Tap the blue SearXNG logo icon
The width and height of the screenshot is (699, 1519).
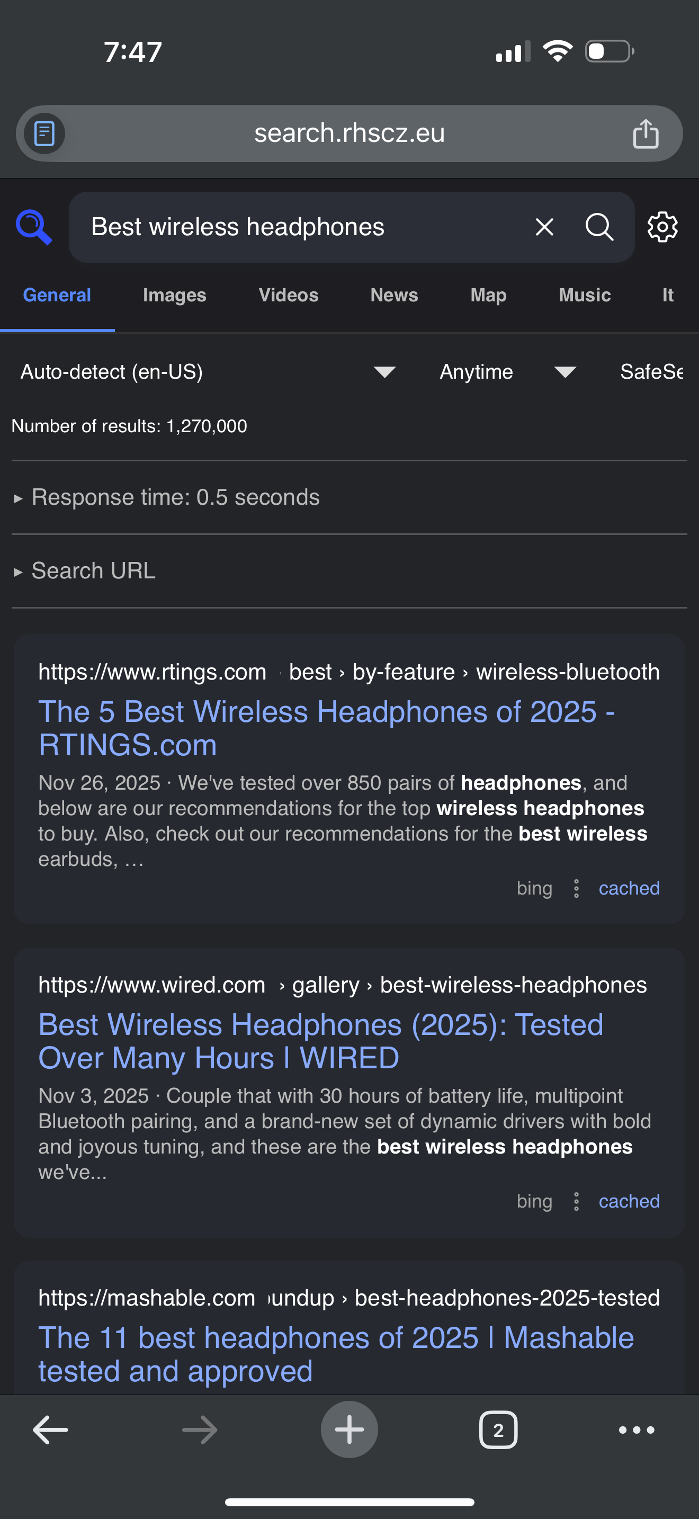tap(33, 227)
